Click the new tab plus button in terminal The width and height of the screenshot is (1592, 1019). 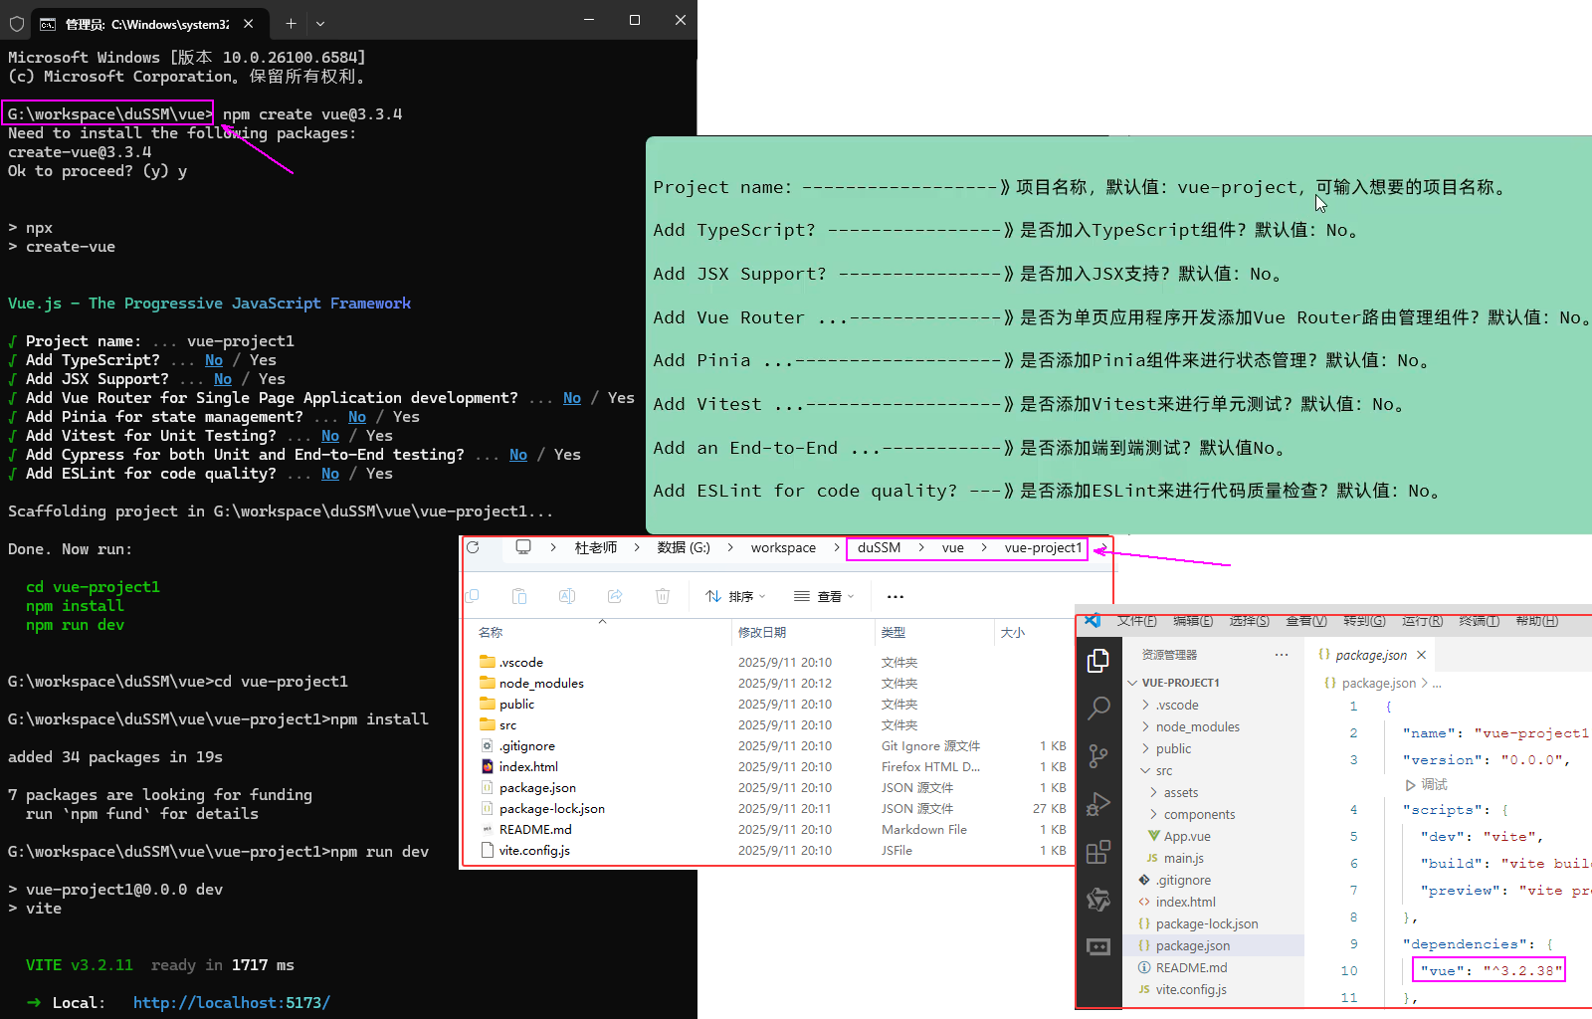pyautogui.click(x=291, y=23)
